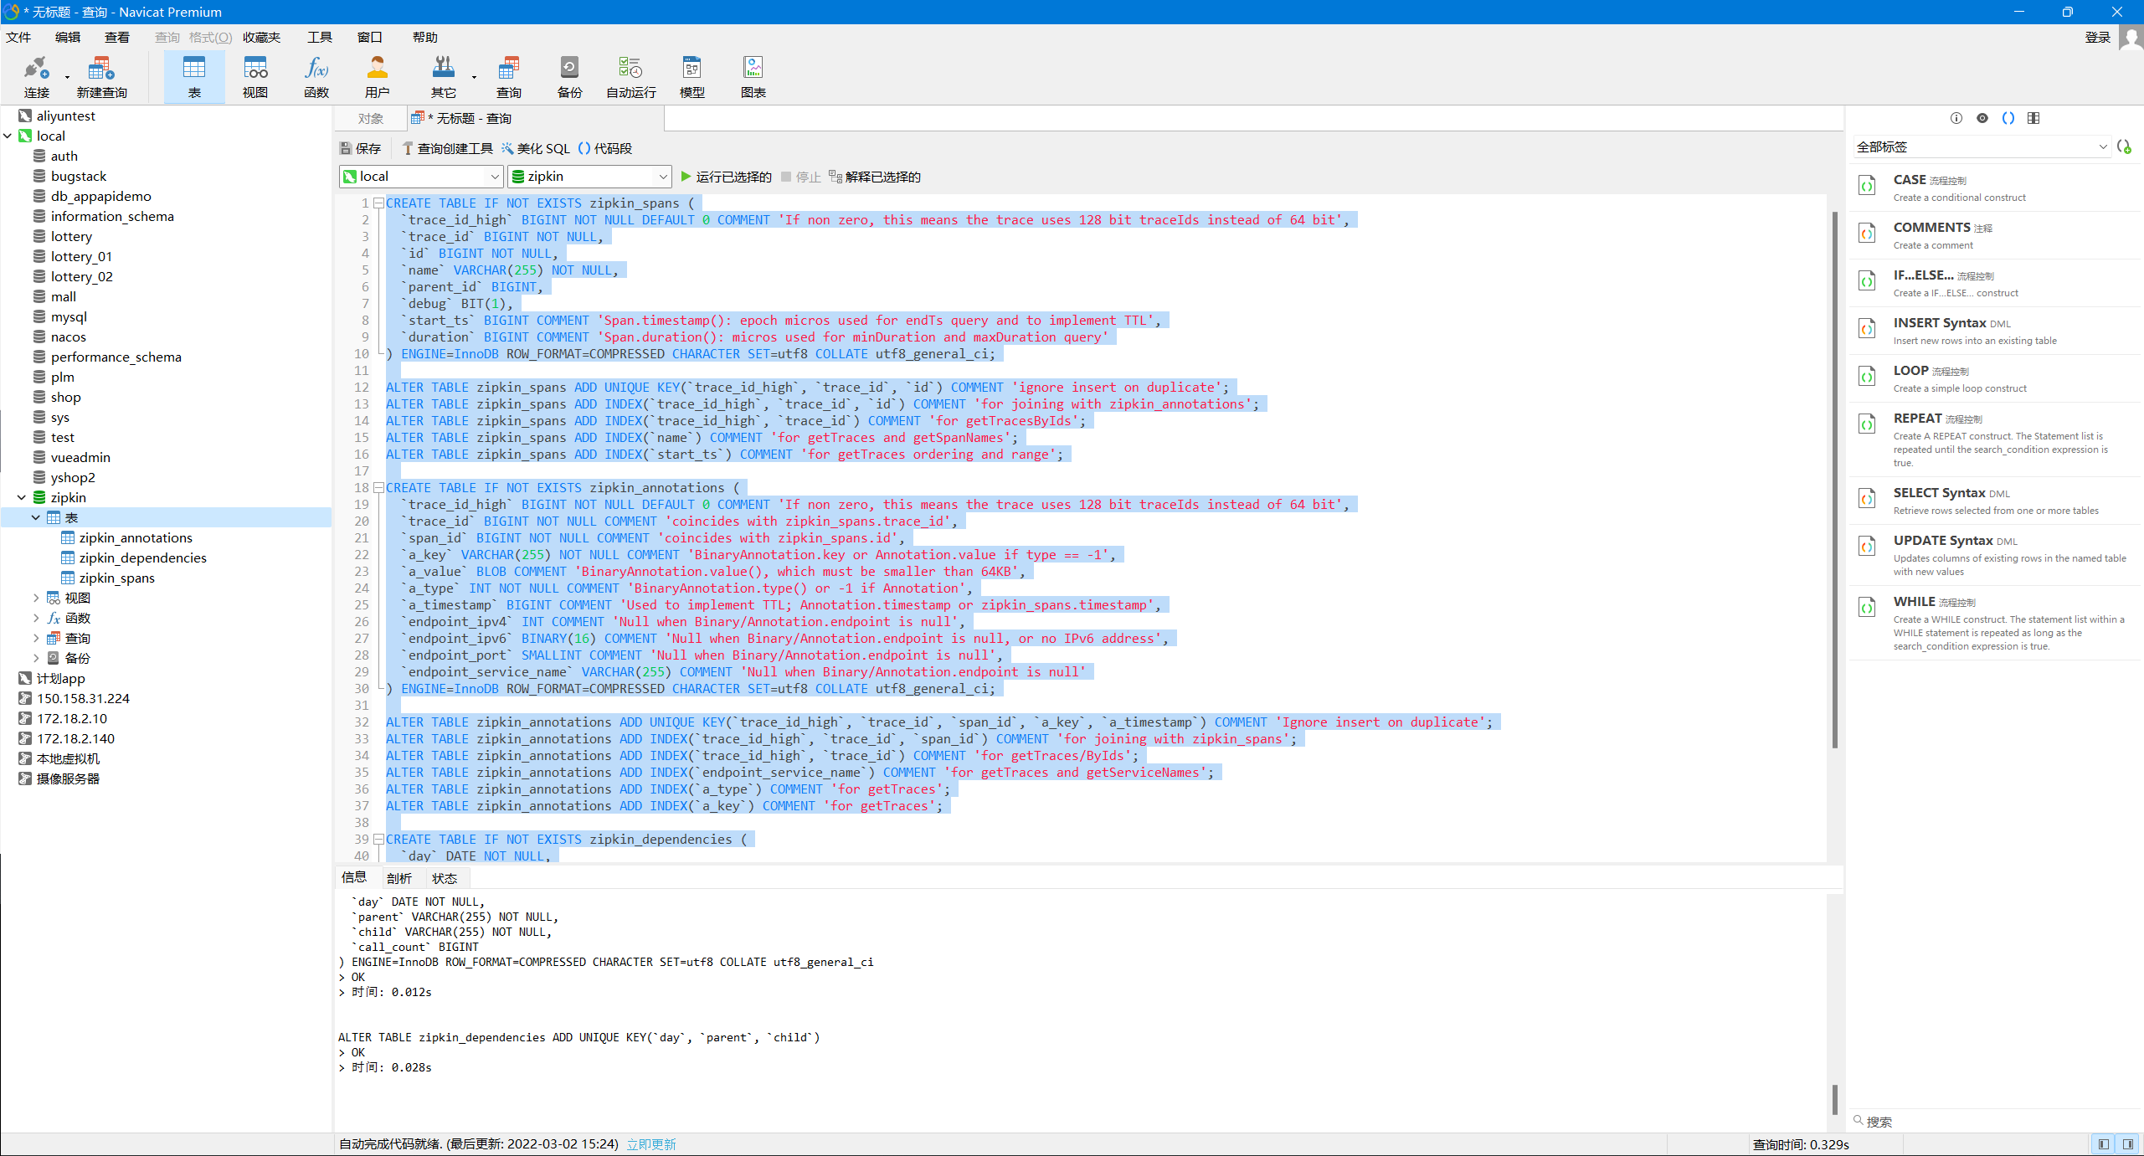Toggle the right pane visibility button in status bar
Viewport: 2144px width, 1156px height.
2127,1143
